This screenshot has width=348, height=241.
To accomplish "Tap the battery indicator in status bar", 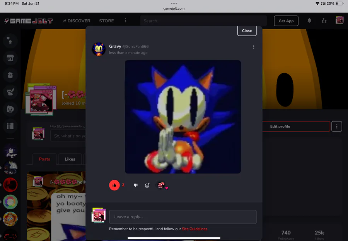I will (x=339, y=3).
